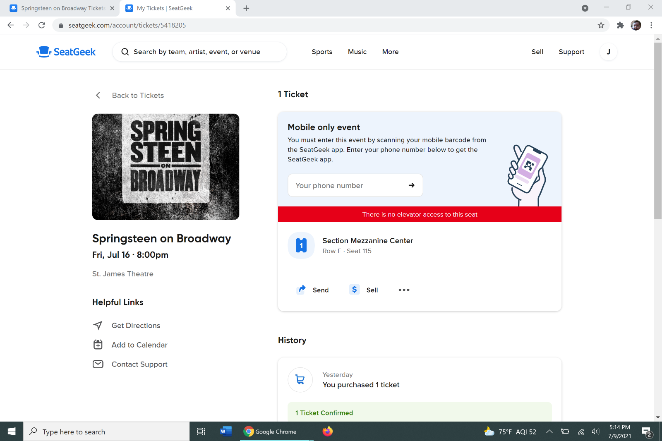Click the weather 75°F widget

510,431
